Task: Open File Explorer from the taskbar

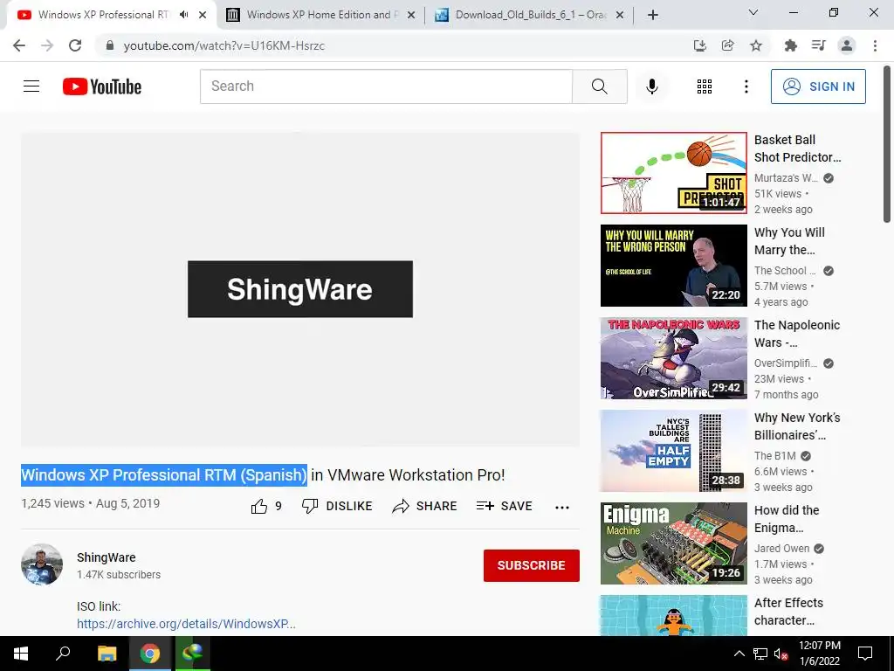Action: click(107, 654)
